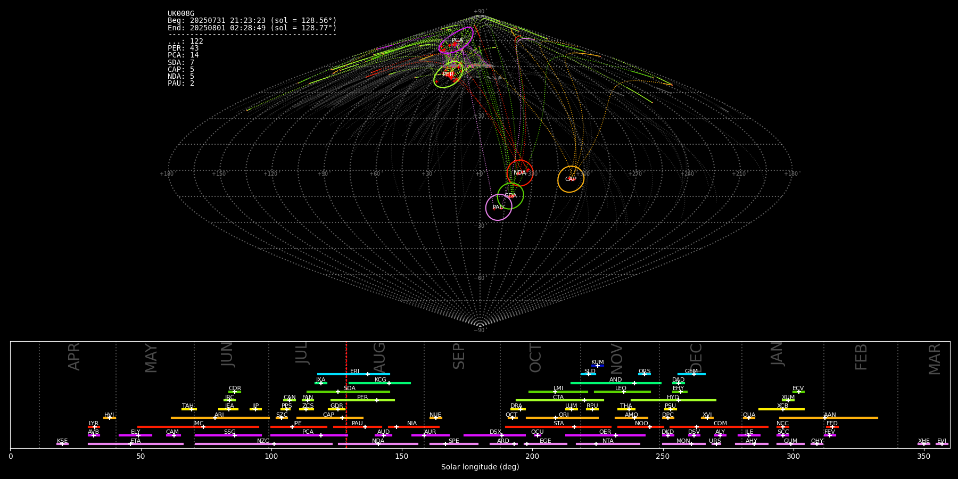The image size is (958, 479).
Task: Click the AND green shower bar
Action: pyautogui.click(x=616, y=383)
